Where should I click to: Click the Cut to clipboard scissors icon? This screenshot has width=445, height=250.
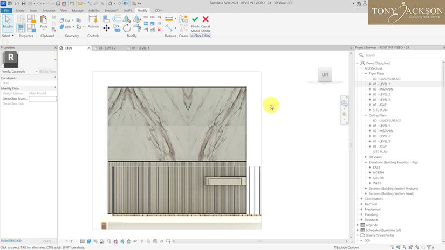pos(53,18)
